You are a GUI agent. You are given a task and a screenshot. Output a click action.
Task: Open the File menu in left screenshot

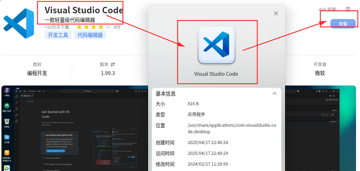pos(20,91)
